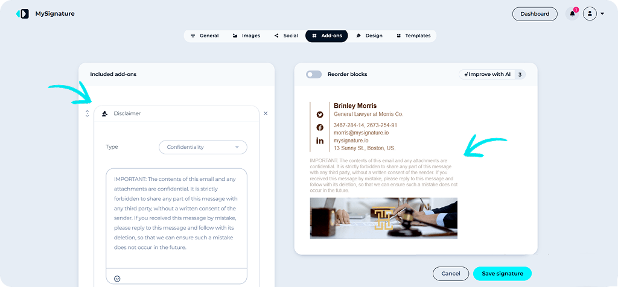618x287 pixels.
Task: Go to the Design tab
Action: coord(369,36)
